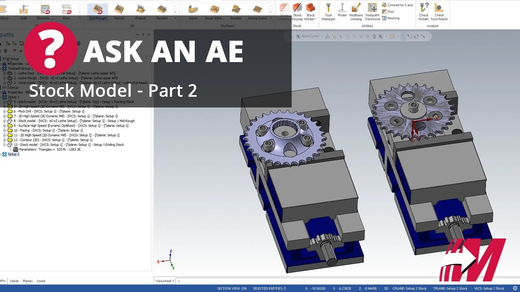The width and height of the screenshot is (520, 292).
Task: Toggle Stock Display
Action: tap(297, 12)
